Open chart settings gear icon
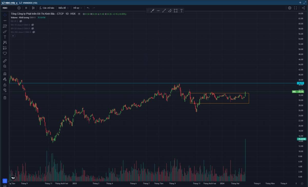 tap(290, 8)
